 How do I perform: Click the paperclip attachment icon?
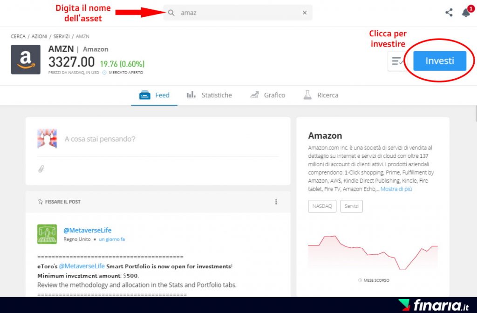pos(41,169)
